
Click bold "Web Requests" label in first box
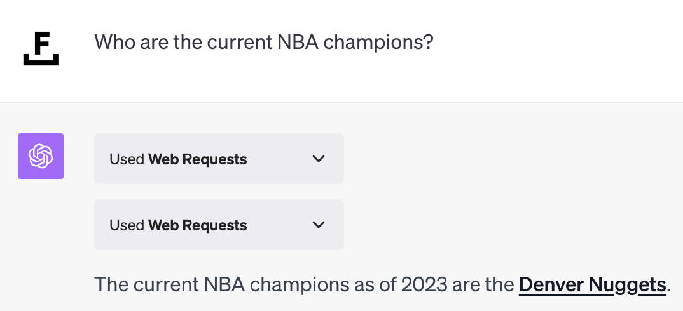point(198,159)
